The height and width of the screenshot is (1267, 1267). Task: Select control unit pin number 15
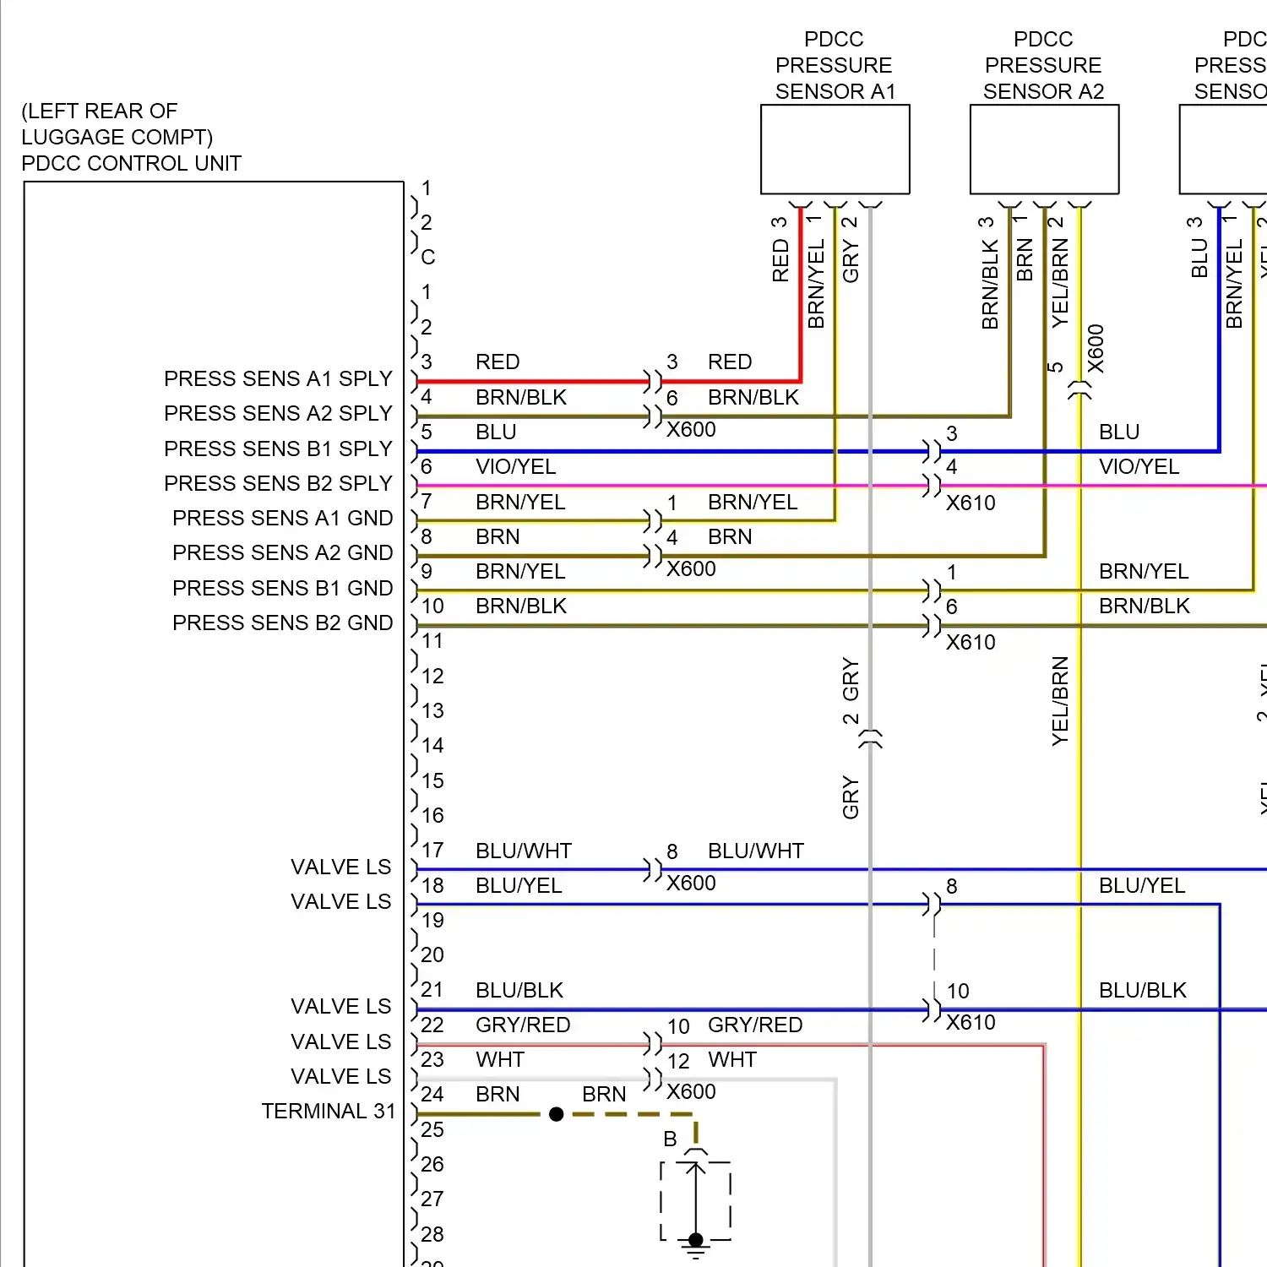pyautogui.click(x=432, y=780)
